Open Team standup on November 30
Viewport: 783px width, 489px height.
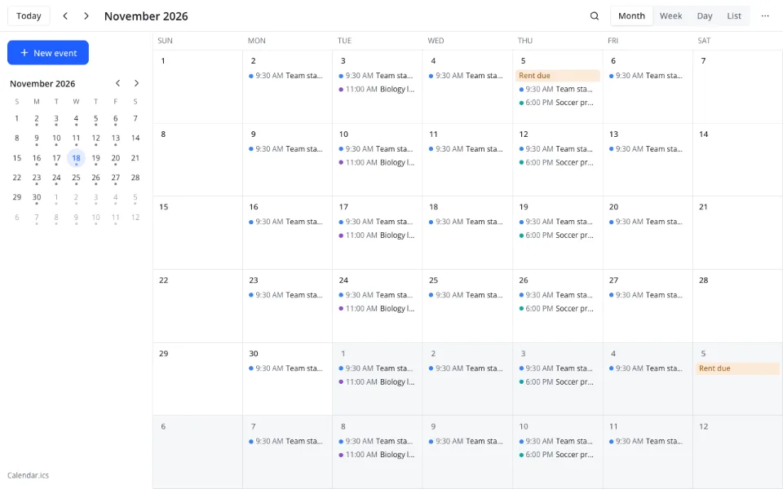point(287,368)
